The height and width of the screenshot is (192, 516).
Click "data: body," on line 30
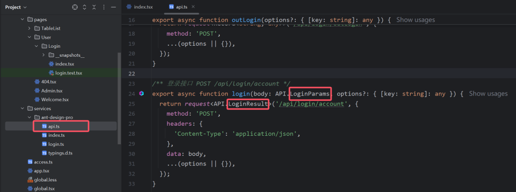coord(186,154)
